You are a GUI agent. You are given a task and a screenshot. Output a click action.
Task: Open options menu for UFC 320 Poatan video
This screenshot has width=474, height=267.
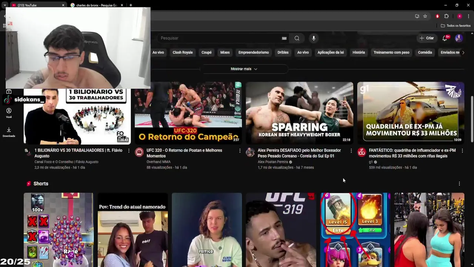click(x=240, y=151)
